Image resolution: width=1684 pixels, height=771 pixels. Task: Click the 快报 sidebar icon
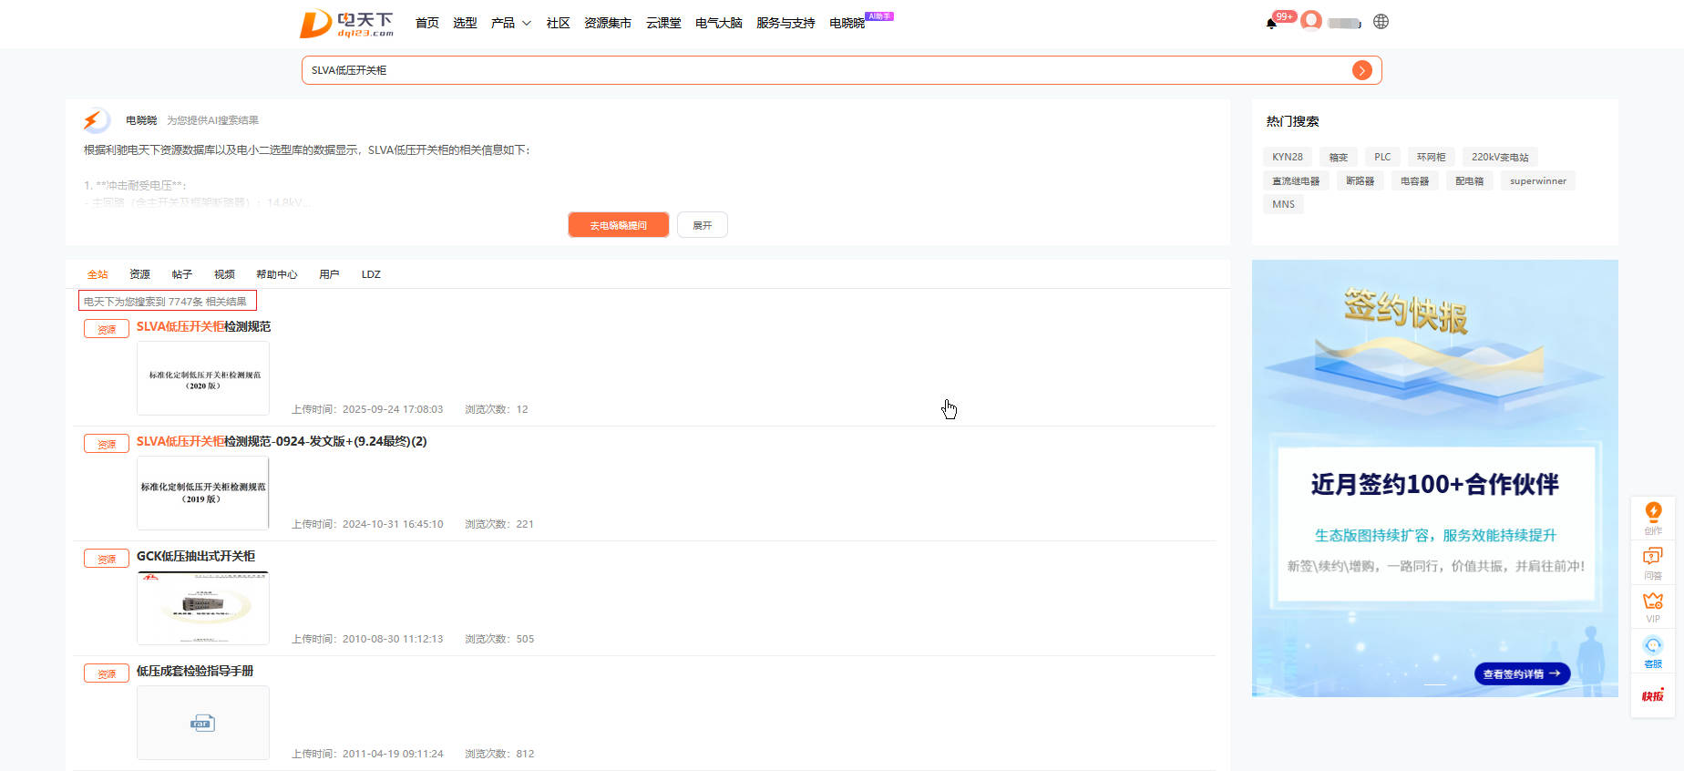click(x=1652, y=695)
